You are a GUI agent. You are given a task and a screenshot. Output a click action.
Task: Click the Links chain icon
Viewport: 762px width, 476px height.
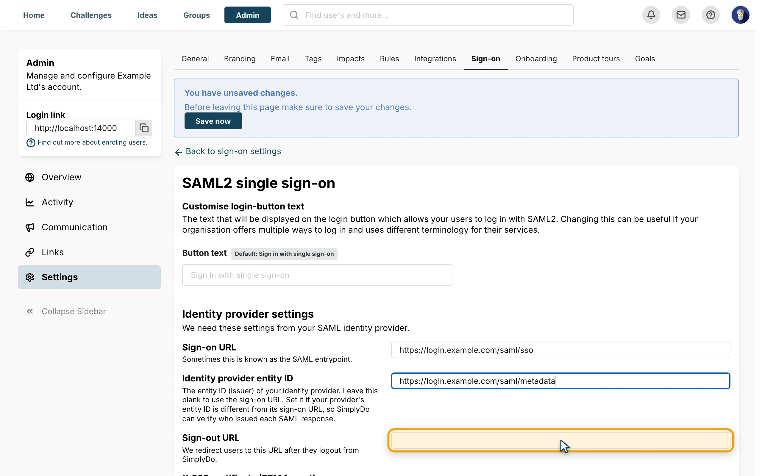(x=29, y=252)
